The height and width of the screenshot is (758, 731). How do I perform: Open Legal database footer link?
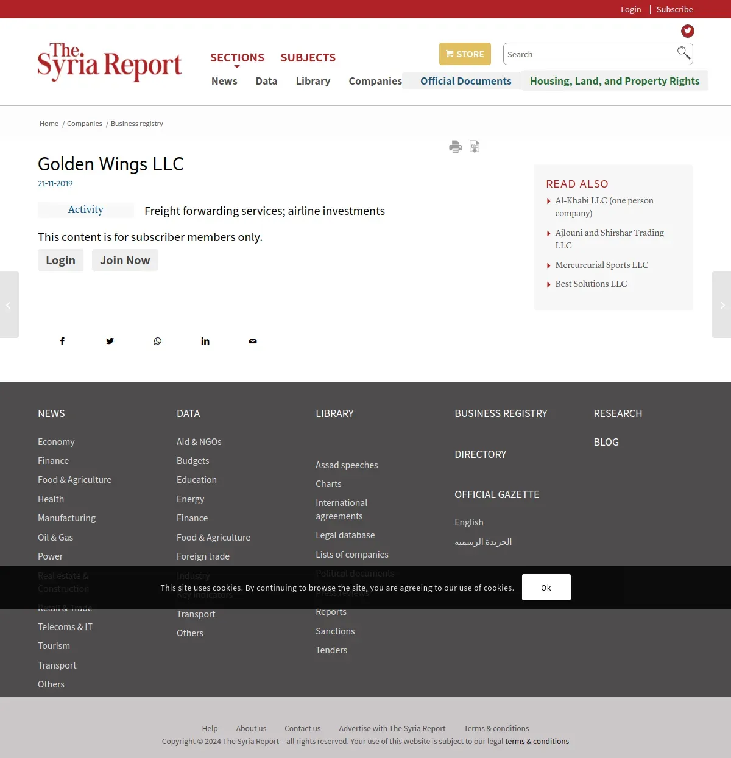[345, 535]
